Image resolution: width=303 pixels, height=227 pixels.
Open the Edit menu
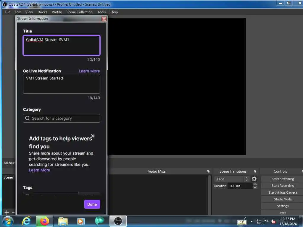point(17,12)
